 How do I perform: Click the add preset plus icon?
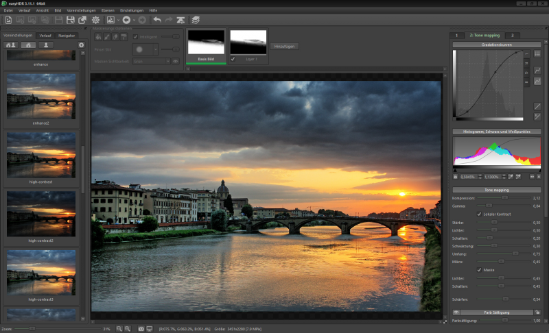[82, 45]
